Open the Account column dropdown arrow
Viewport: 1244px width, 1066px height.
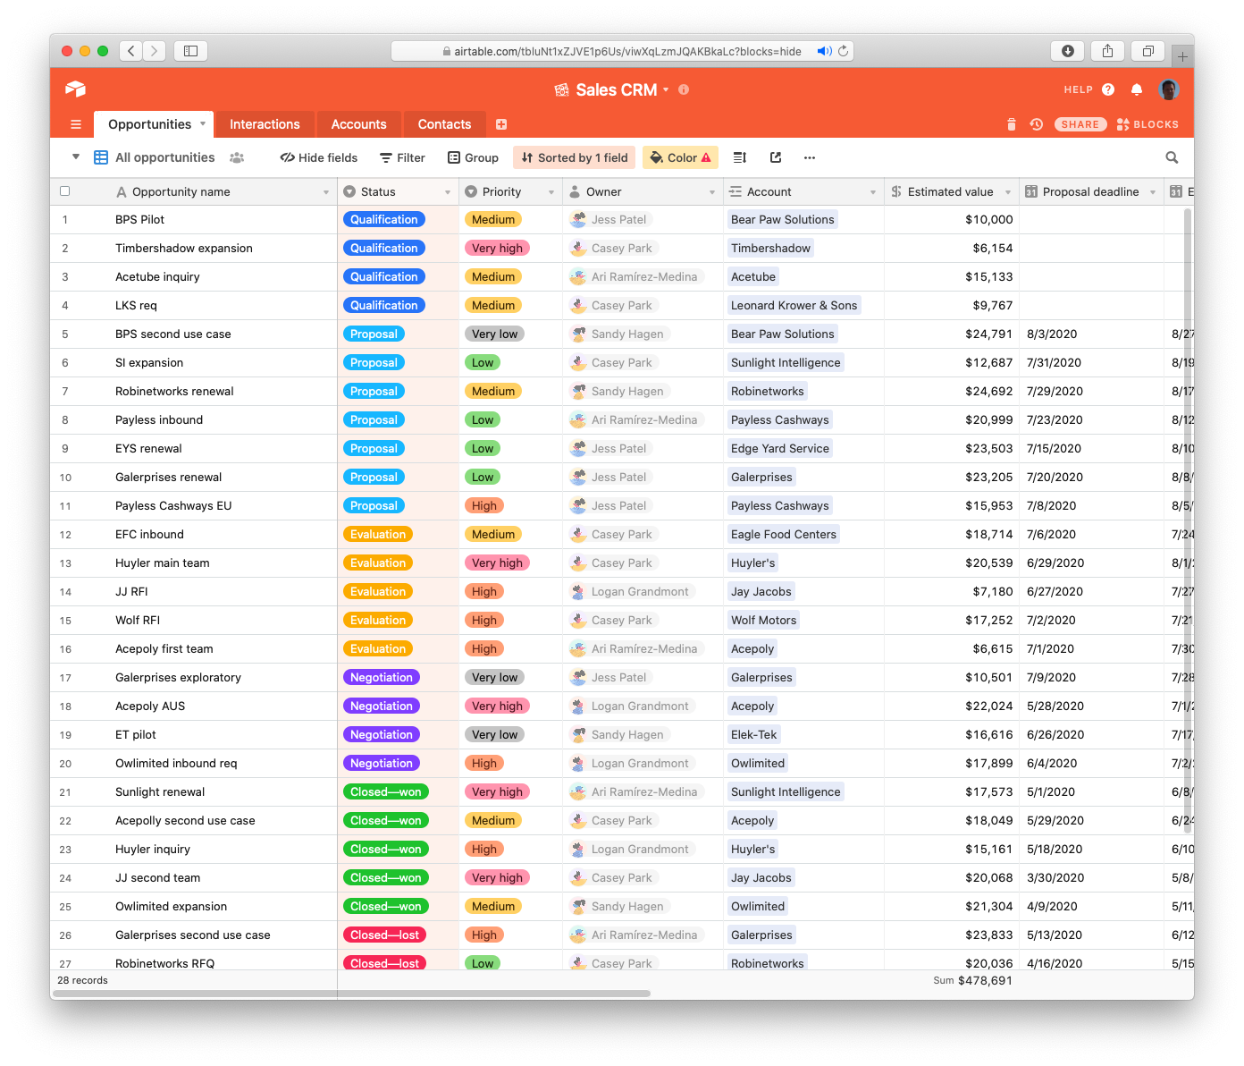coord(873,192)
